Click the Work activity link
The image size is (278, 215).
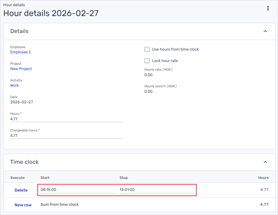(14, 85)
